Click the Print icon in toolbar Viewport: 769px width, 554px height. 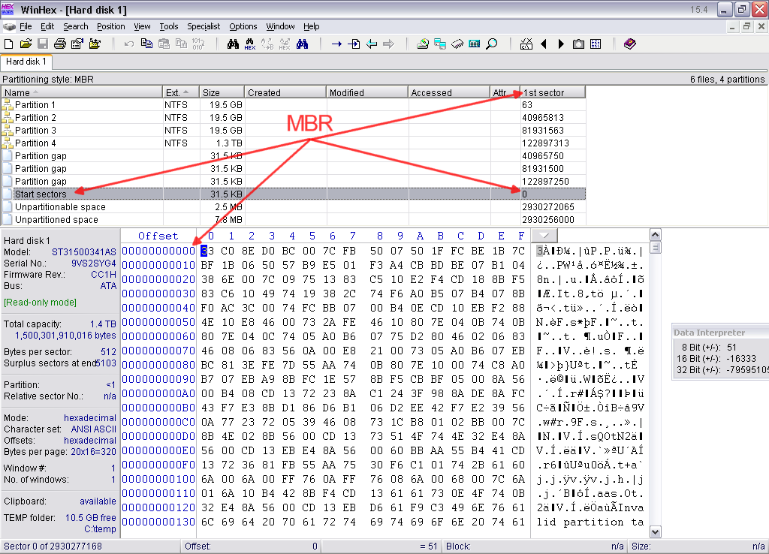[60, 44]
